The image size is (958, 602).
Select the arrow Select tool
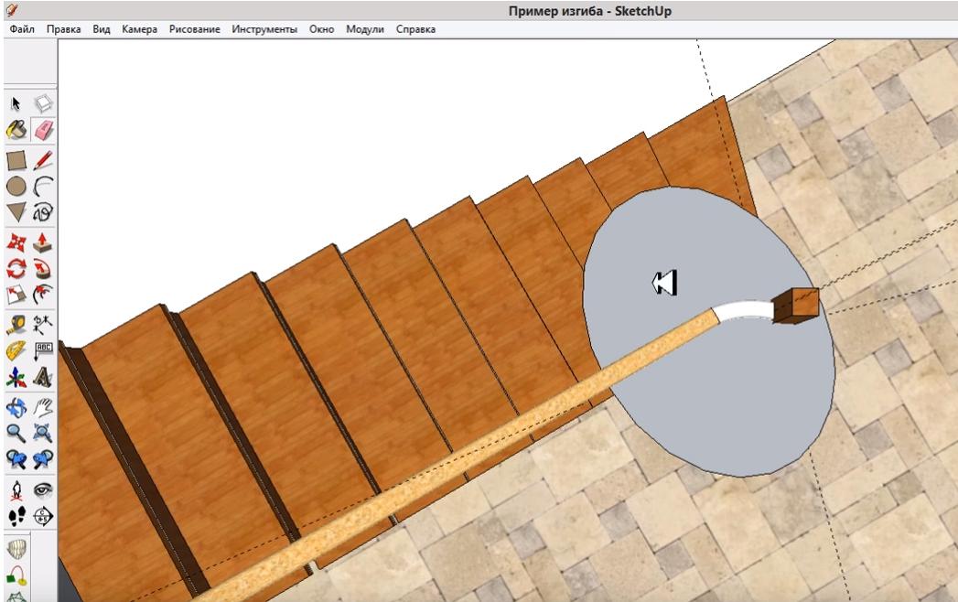(x=17, y=105)
